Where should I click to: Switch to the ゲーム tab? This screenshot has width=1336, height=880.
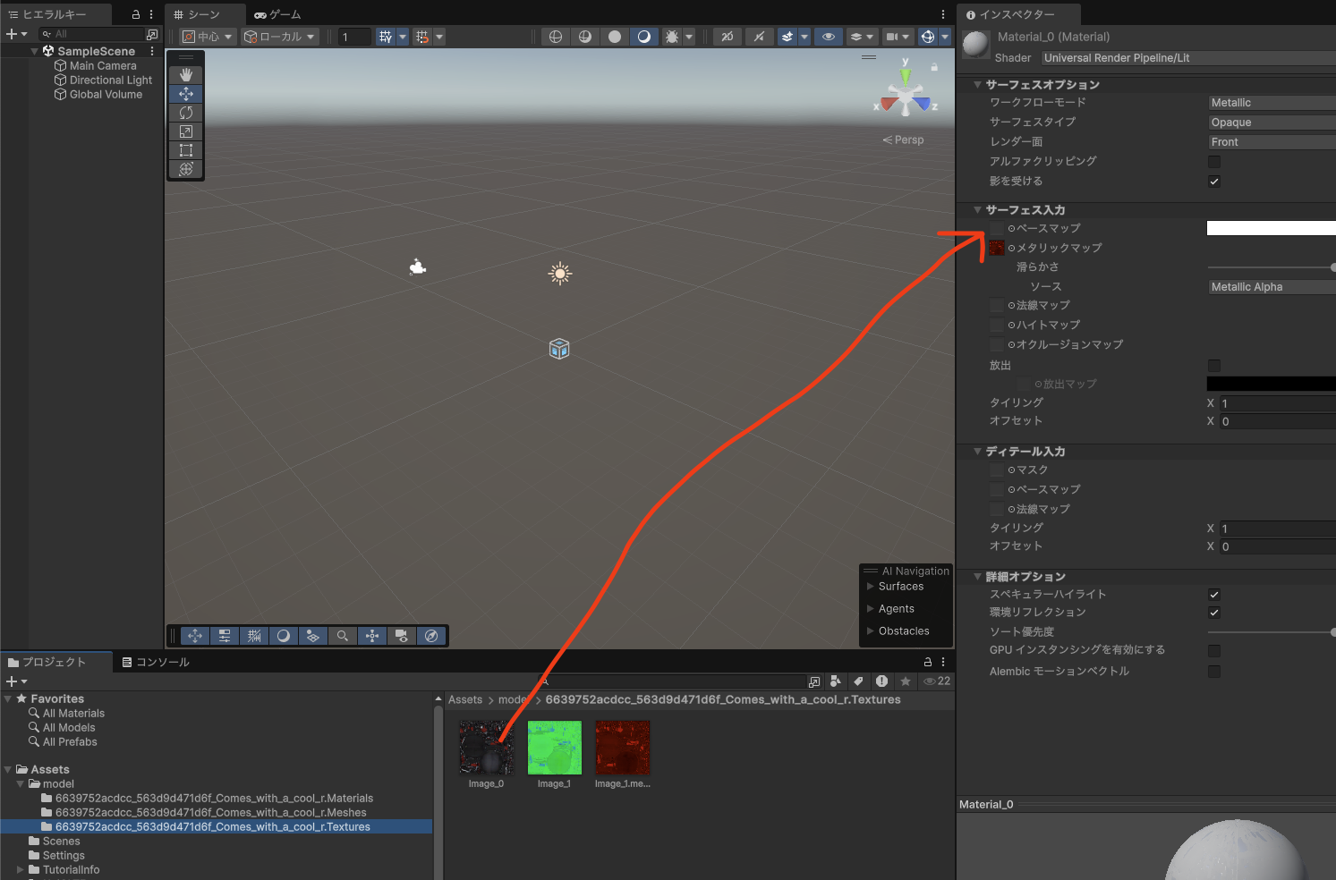point(279,14)
